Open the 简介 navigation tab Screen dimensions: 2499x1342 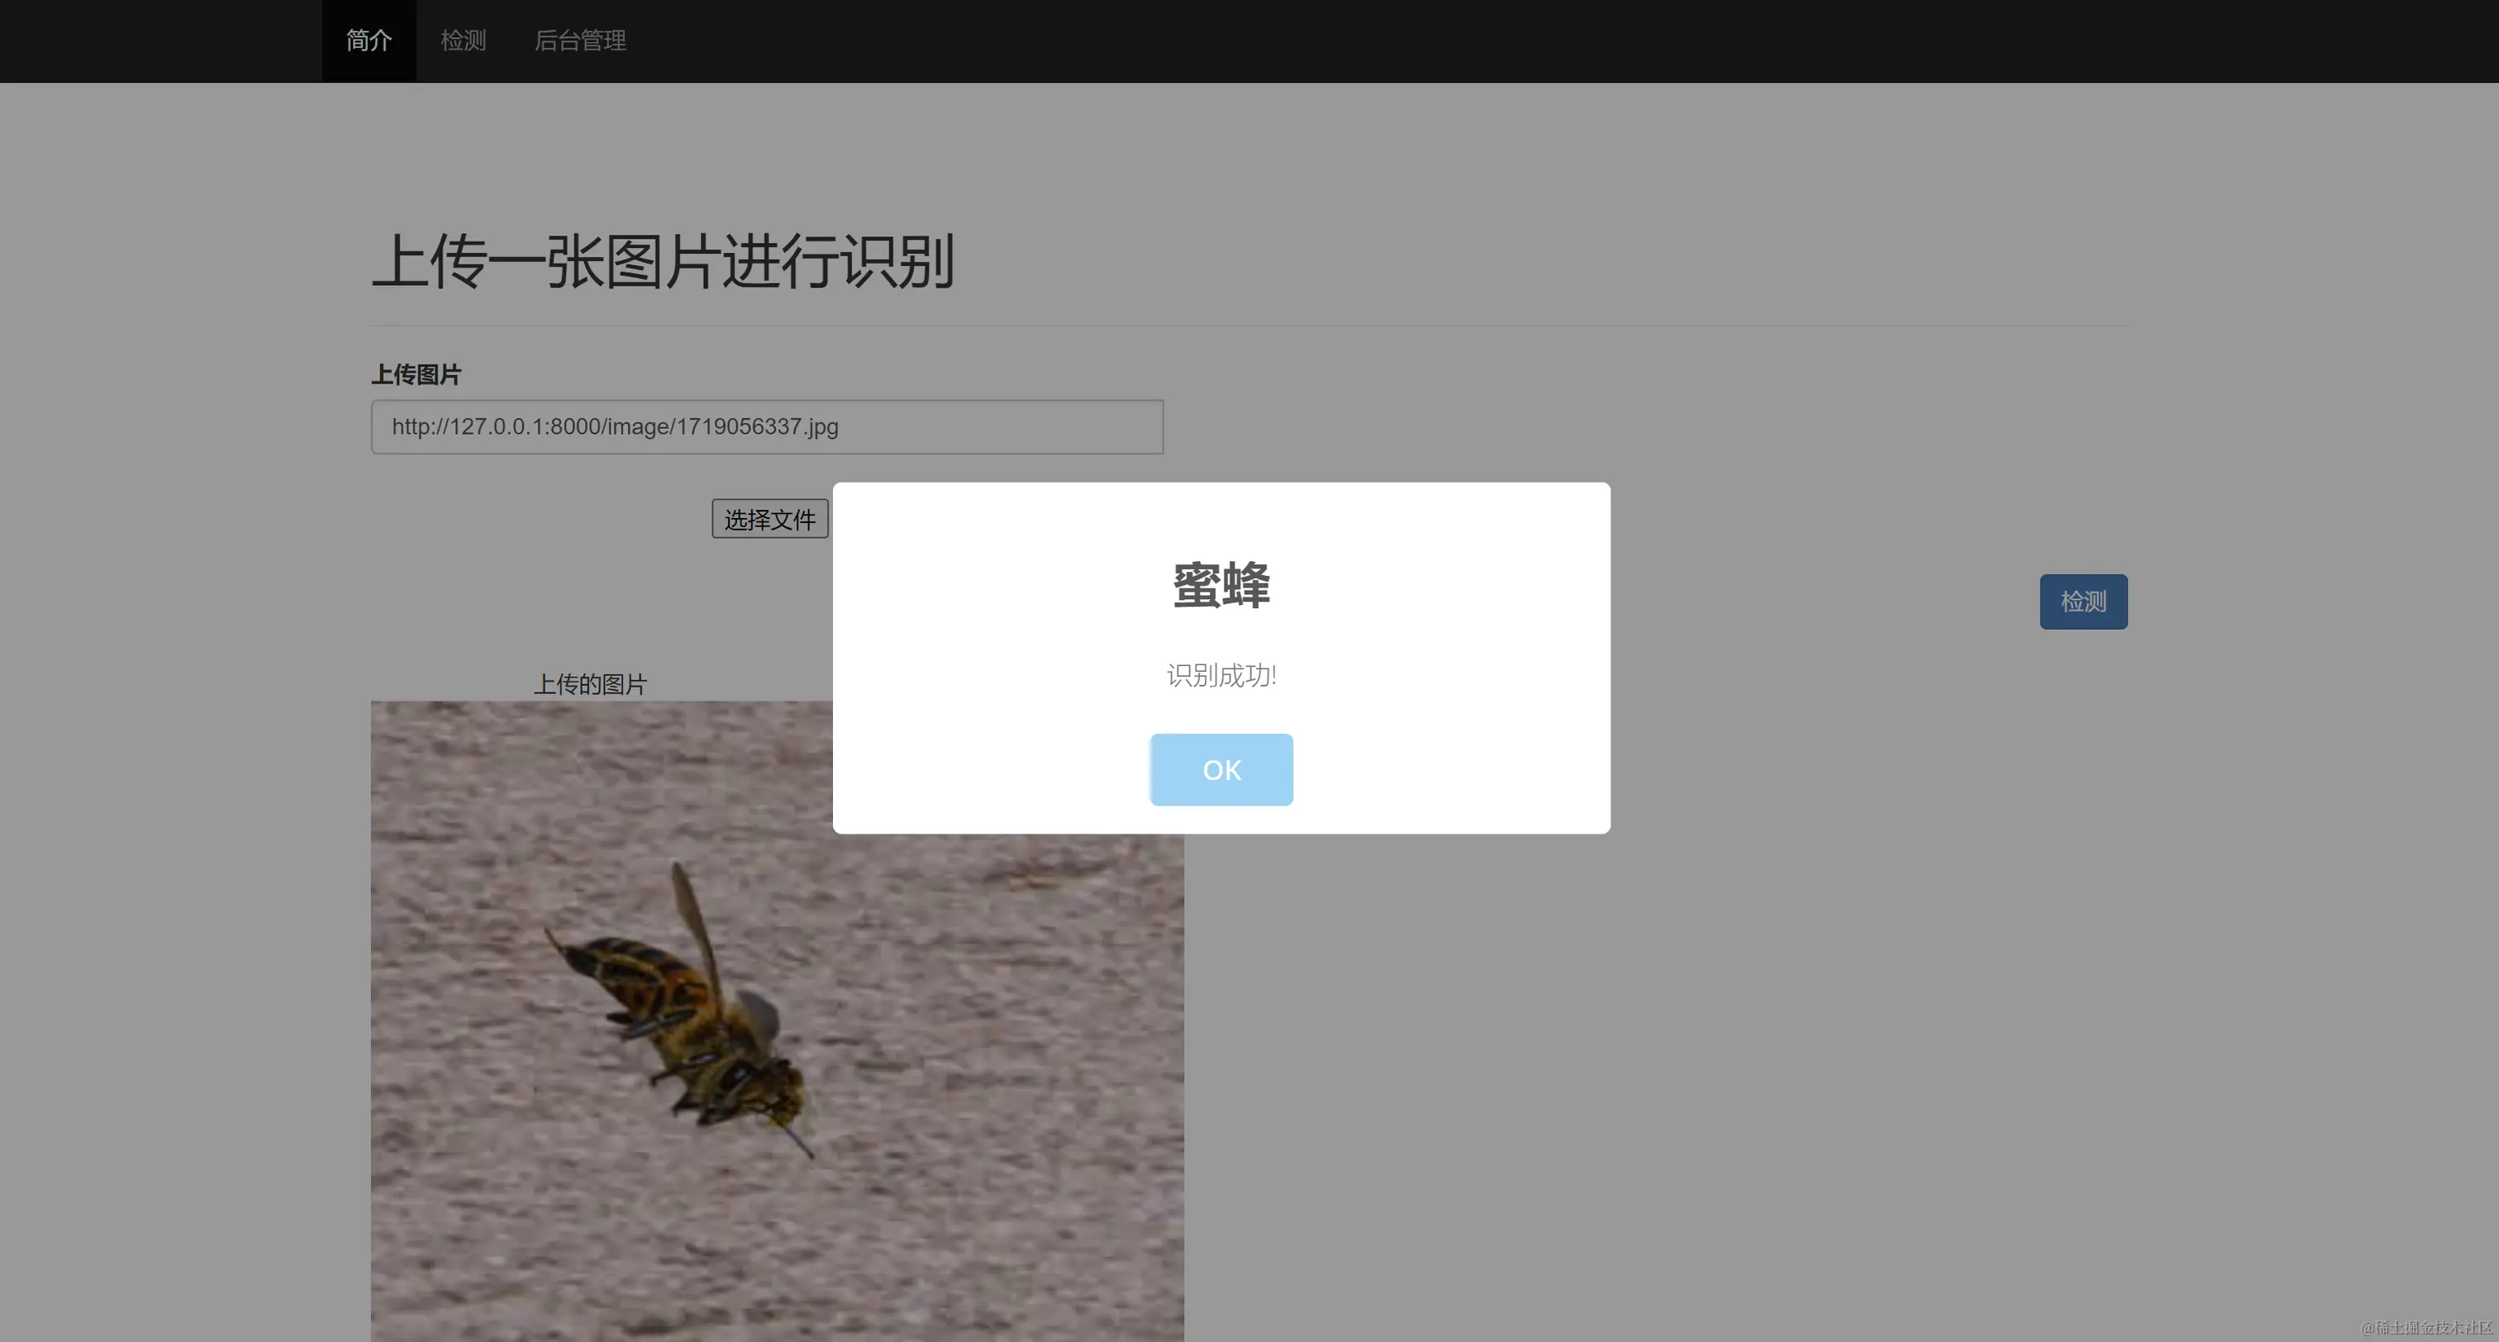tap(369, 40)
